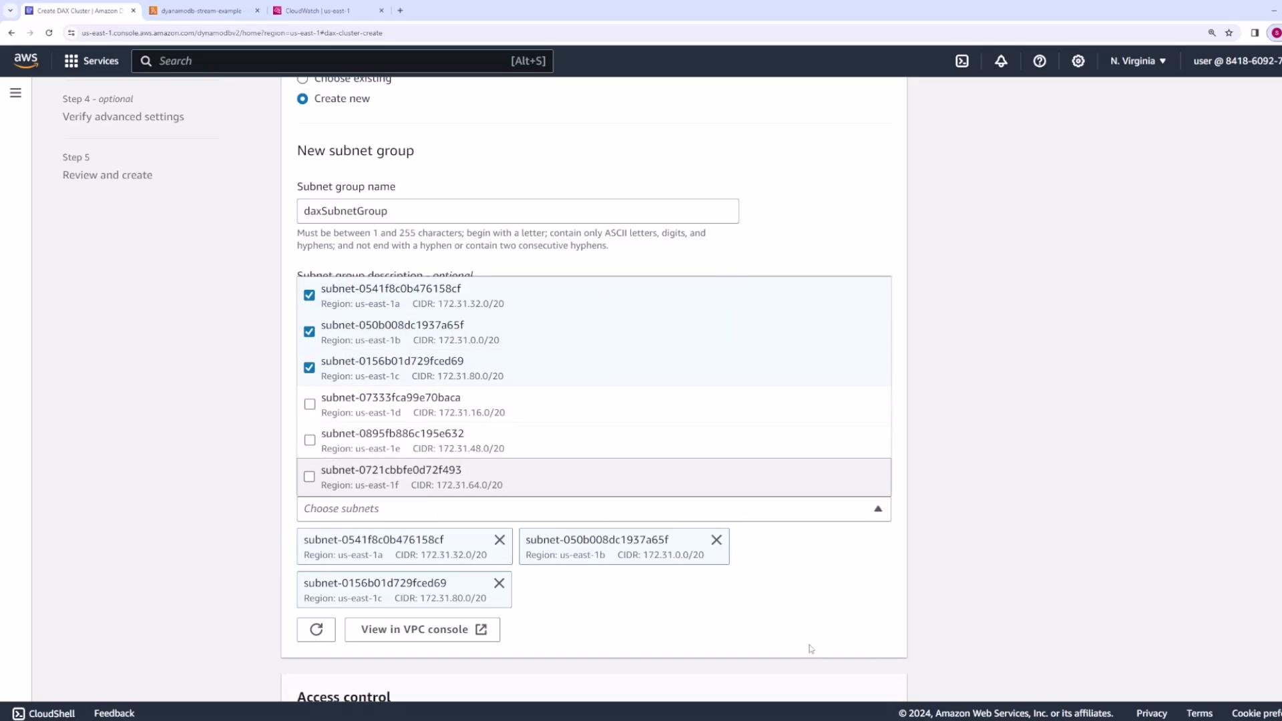Click View in VPC console button
1282x721 pixels.
[x=423, y=630]
